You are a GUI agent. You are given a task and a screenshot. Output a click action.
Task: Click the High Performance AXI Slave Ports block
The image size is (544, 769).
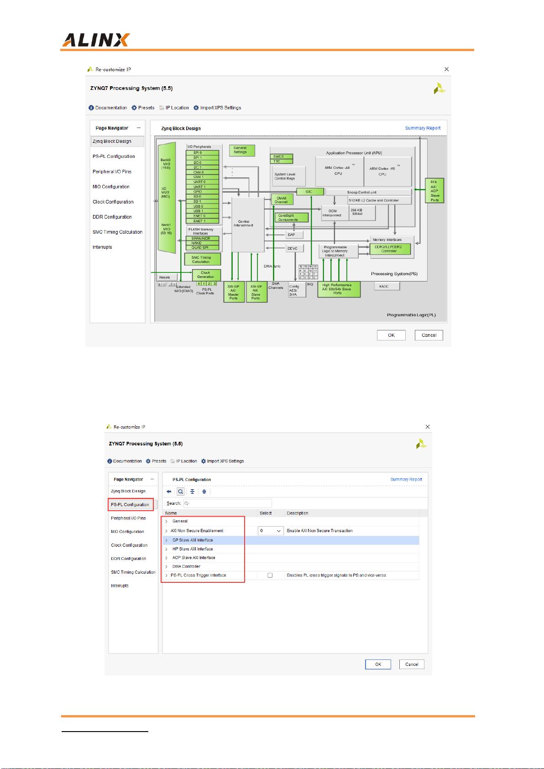coord(338,289)
